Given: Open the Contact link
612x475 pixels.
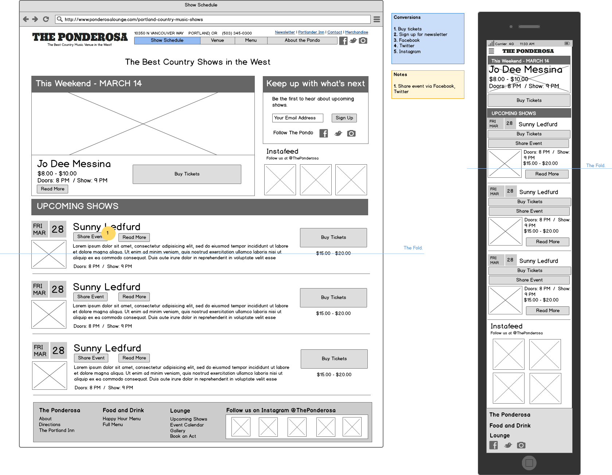Looking at the screenshot, I should click(x=335, y=32).
